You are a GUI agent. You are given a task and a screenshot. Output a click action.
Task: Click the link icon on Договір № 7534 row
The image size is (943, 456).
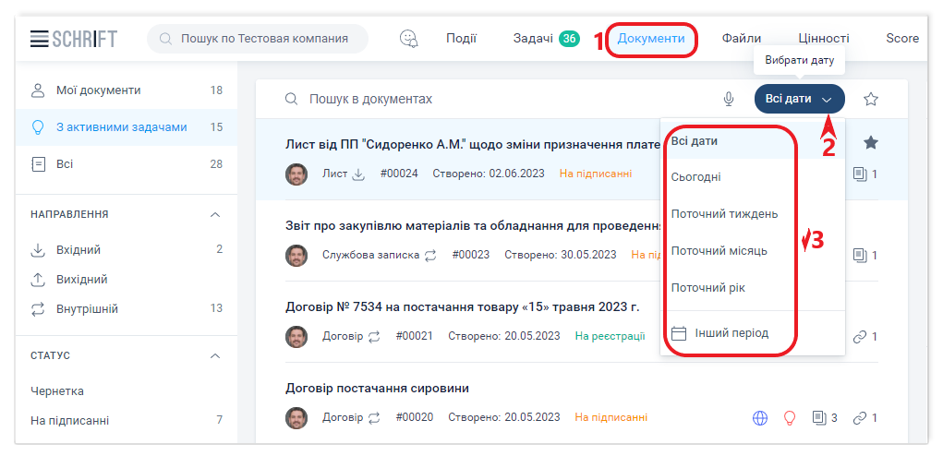[860, 337]
